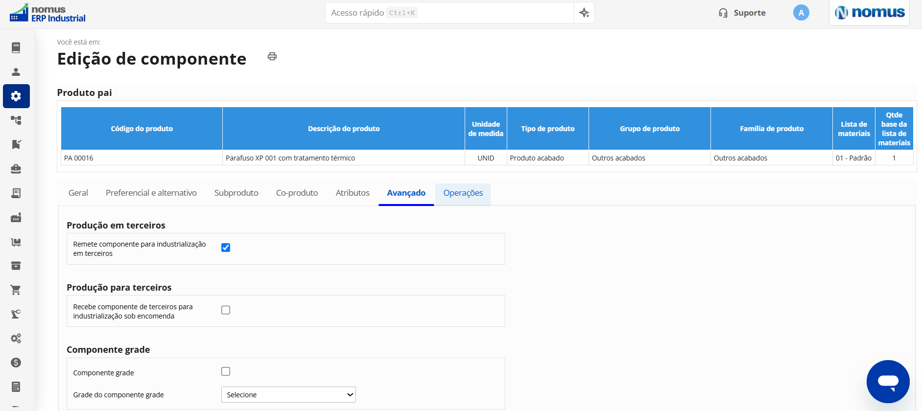Focus the Acesso rápido search field
Viewport: 922px width, 411px height.
(449, 13)
